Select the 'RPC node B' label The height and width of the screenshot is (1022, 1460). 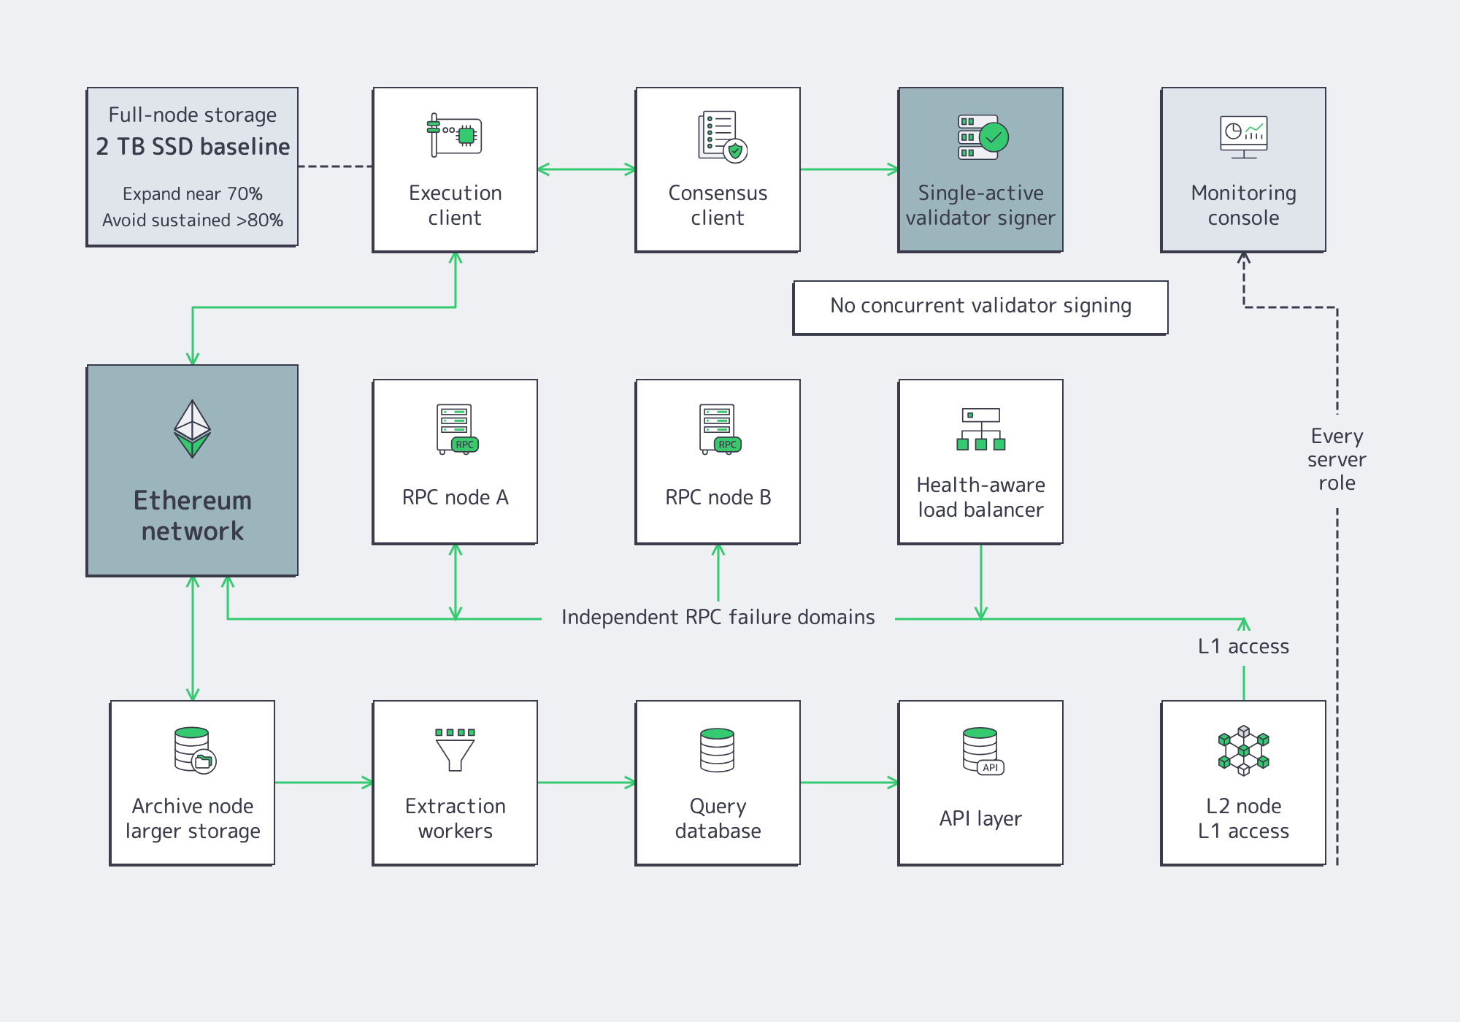point(718,497)
